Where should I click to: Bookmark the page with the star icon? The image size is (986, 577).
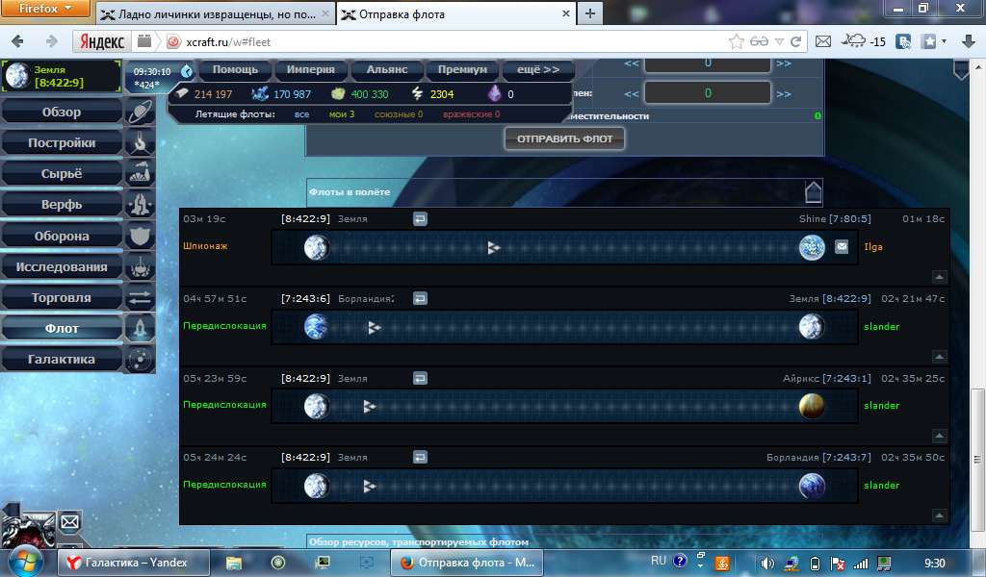(737, 41)
